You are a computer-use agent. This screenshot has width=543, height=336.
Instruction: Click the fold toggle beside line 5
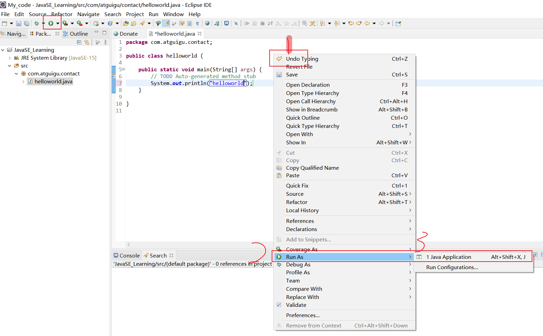click(x=124, y=69)
